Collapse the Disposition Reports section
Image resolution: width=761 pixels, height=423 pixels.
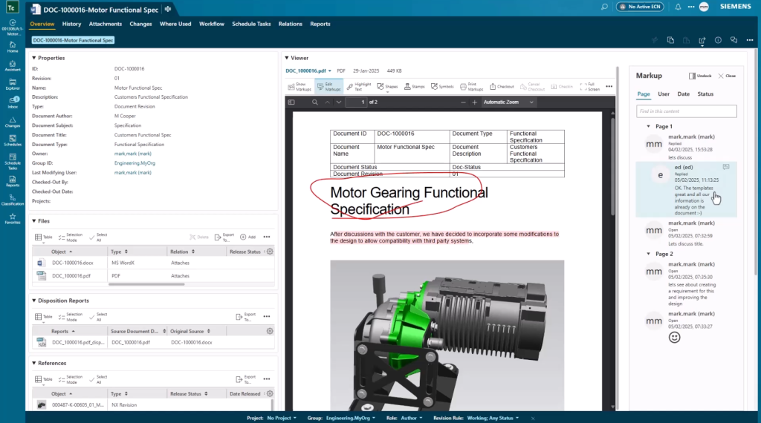[x=34, y=301]
